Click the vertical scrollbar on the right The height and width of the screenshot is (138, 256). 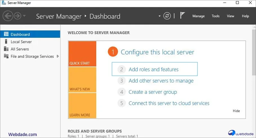pyautogui.click(x=254, y=53)
